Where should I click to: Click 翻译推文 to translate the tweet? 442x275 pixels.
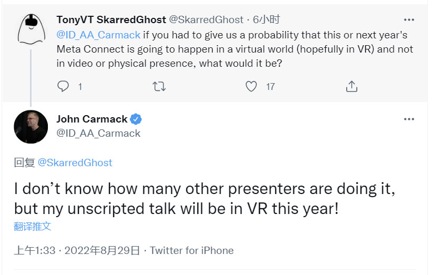[x=33, y=226]
